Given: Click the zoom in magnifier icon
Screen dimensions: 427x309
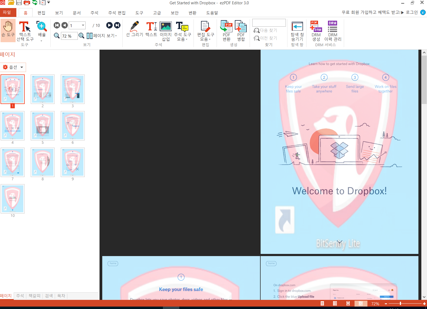Looking at the screenshot, I should [x=81, y=36].
